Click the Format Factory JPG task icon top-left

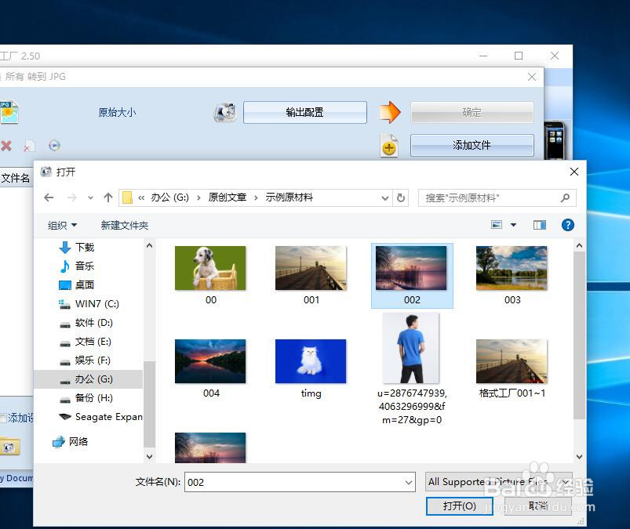click(x=8, y=112)
